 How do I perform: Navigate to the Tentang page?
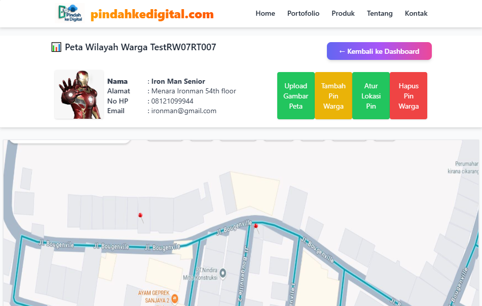380,14
